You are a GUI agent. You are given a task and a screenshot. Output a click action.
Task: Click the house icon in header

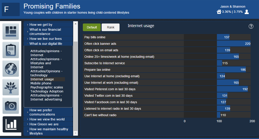tap(219, 12)
